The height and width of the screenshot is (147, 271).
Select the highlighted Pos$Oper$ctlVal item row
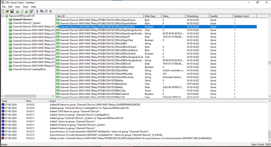(157, 27)
